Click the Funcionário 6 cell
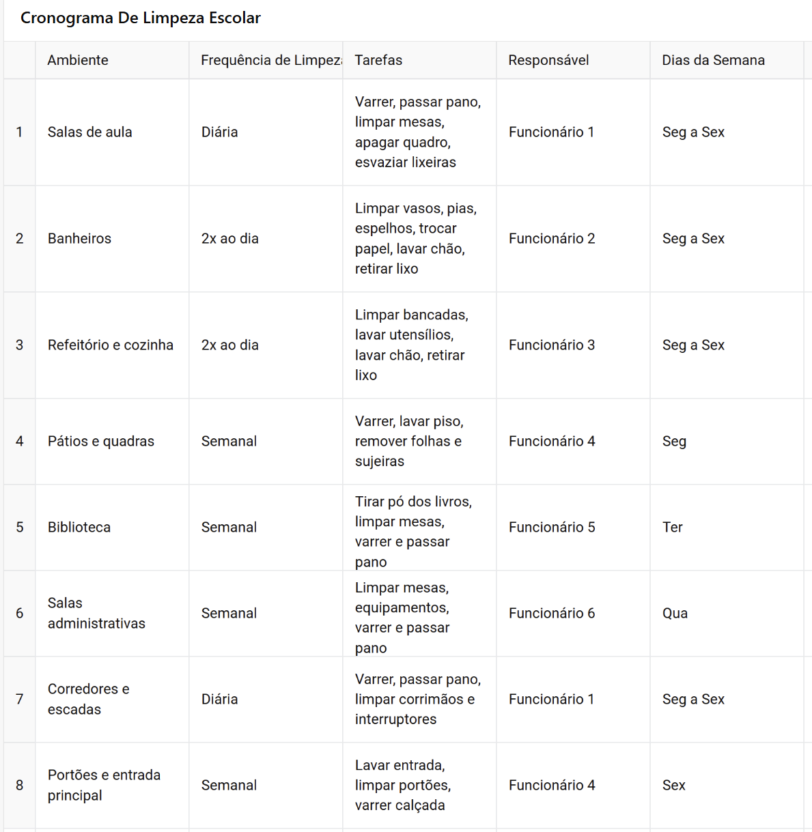The image size is (812, 832). pos(573,614)
